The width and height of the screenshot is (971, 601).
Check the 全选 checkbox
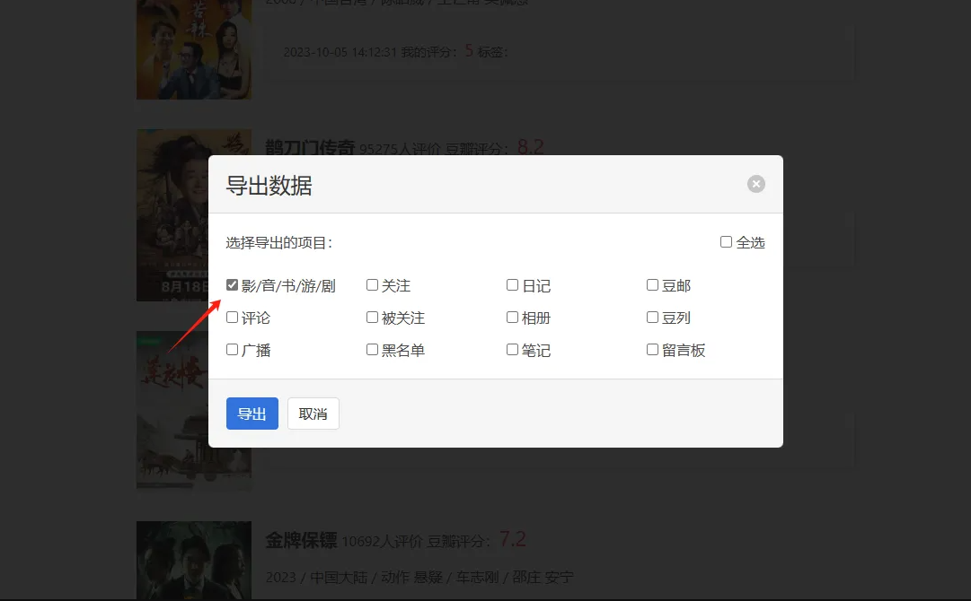pyautogui.click(x=727, y=242)
